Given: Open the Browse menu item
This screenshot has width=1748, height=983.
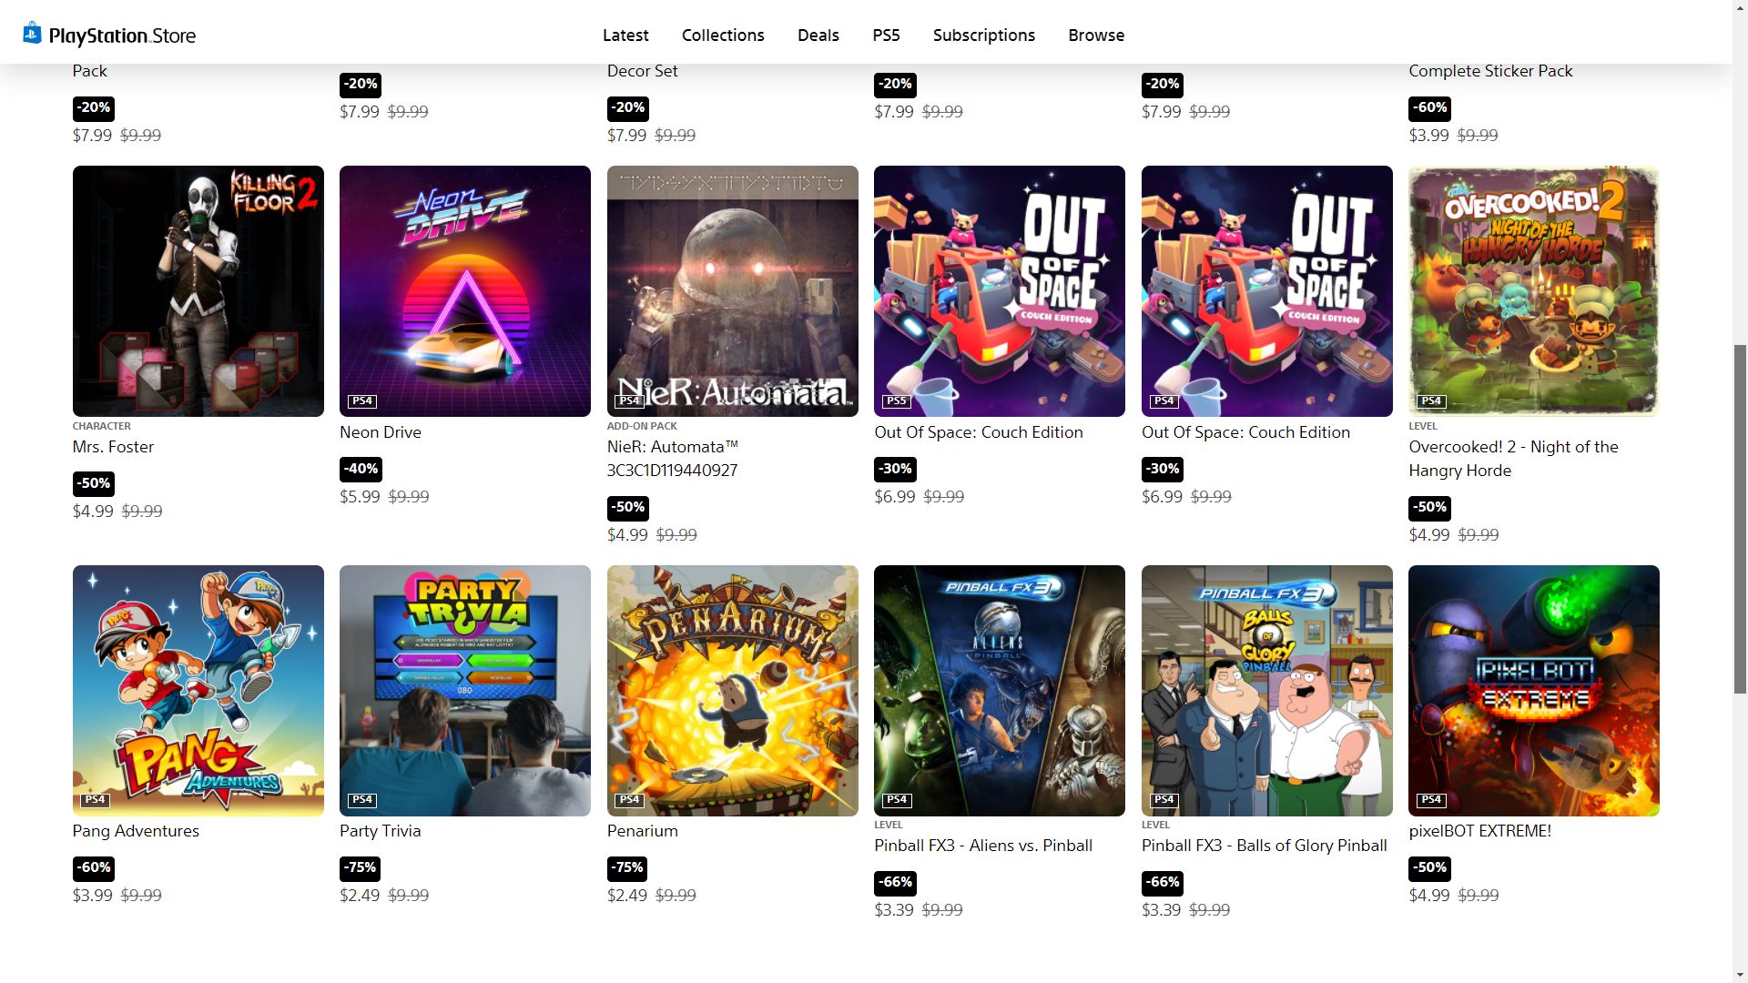Looking at the screenshot, I should [1096, 35].
